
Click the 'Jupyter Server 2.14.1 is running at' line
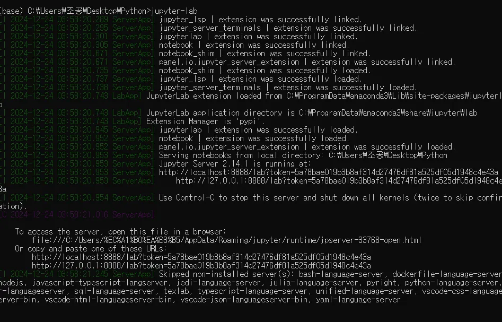coord(235,164)
